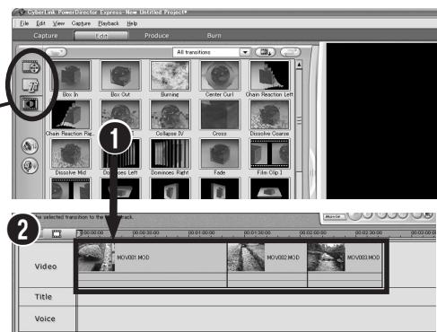Select the Box In transition thumbnail
The width and height of the screenshot is (437, 332).
(71, 75)
